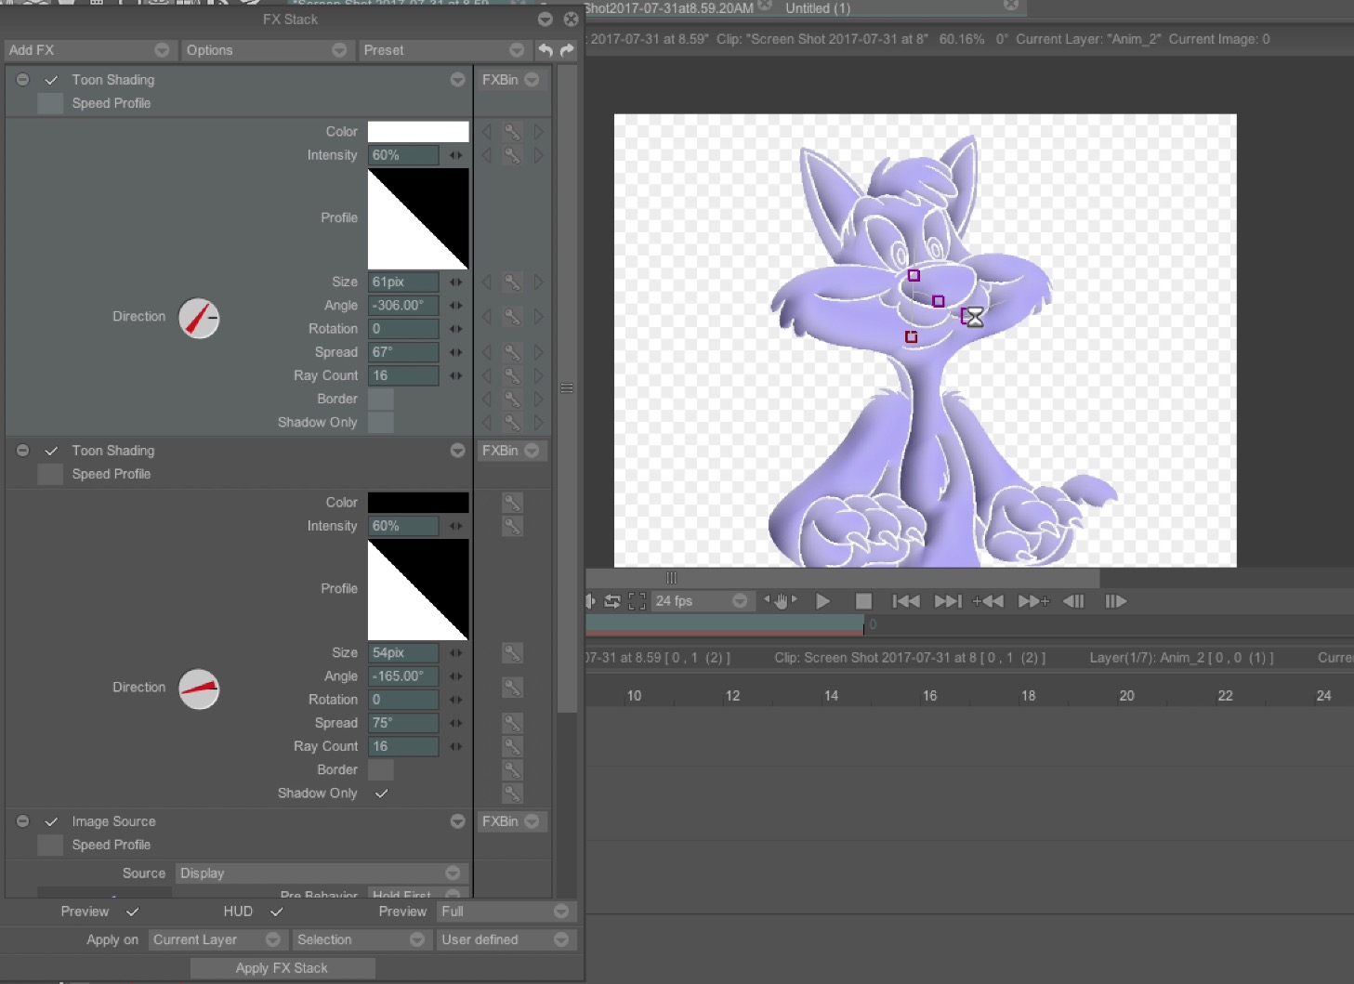This screenshot has width=1354, height=984.
Task: Close the FX Stack panel
Action: coord(571,20)
